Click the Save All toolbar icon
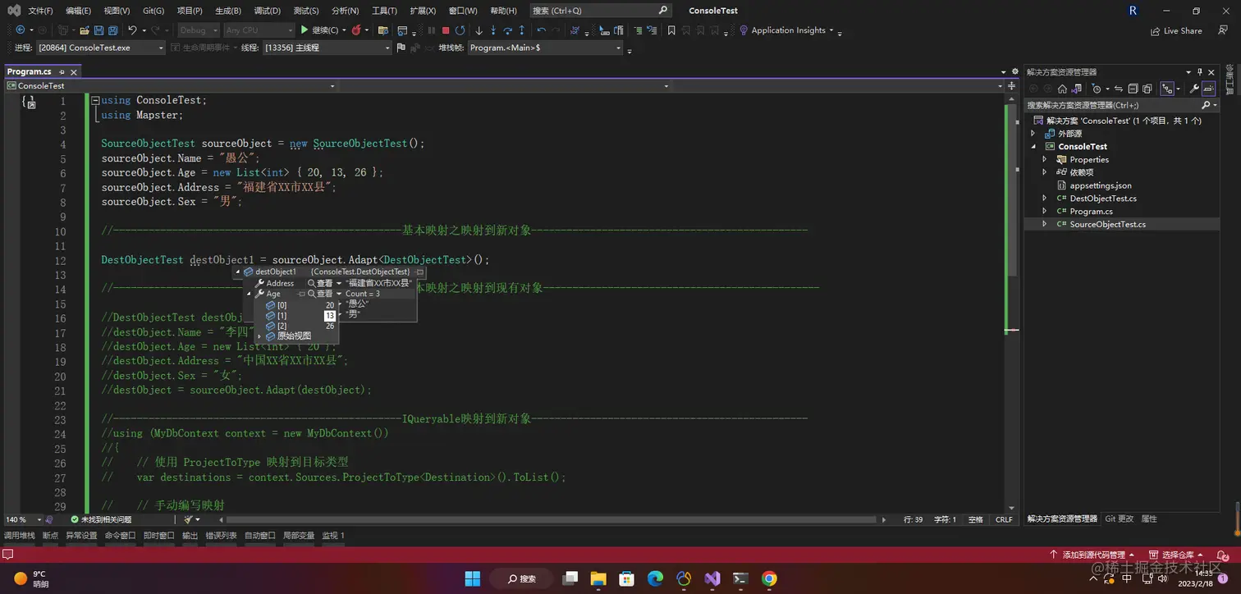The image size is (1241, 594). [112, 30]
